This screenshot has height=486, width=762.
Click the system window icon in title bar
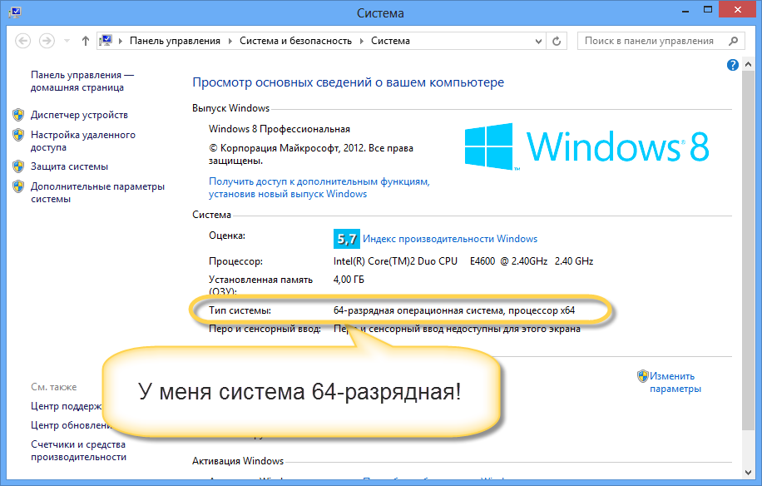(x=15, y=12)
